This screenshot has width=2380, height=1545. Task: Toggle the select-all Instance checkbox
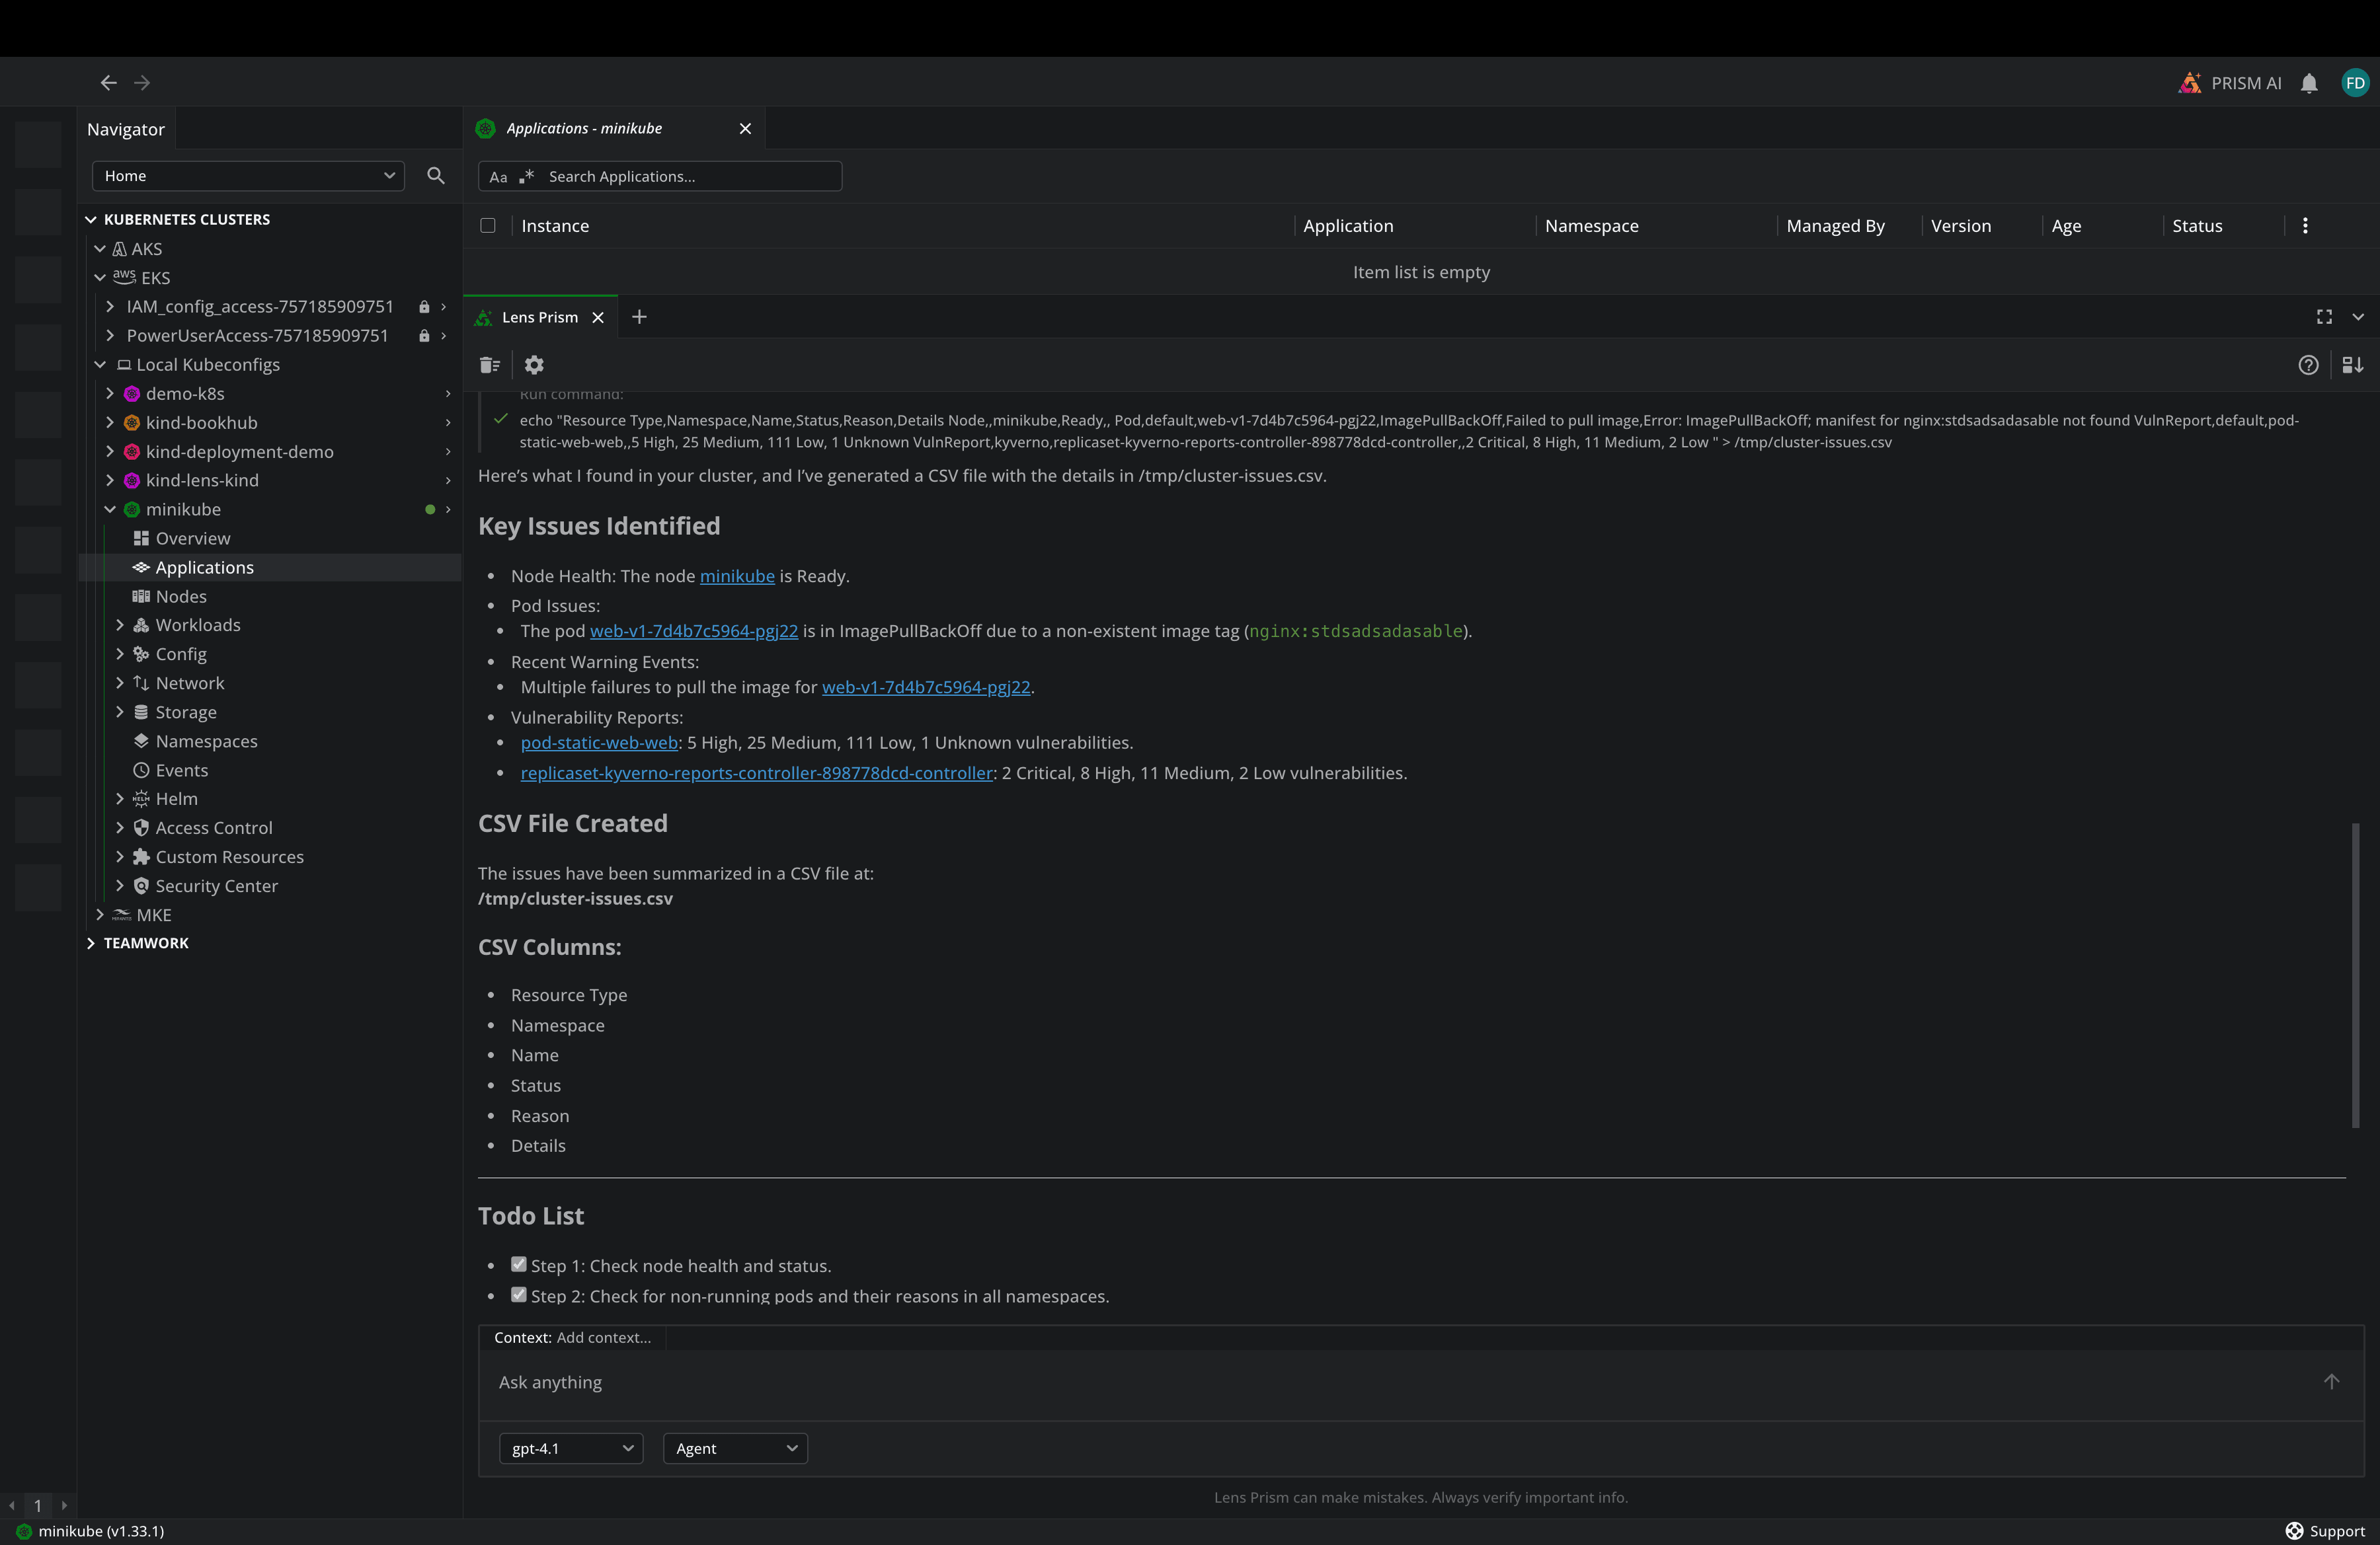pyautogui.click(x=488, y=226)
